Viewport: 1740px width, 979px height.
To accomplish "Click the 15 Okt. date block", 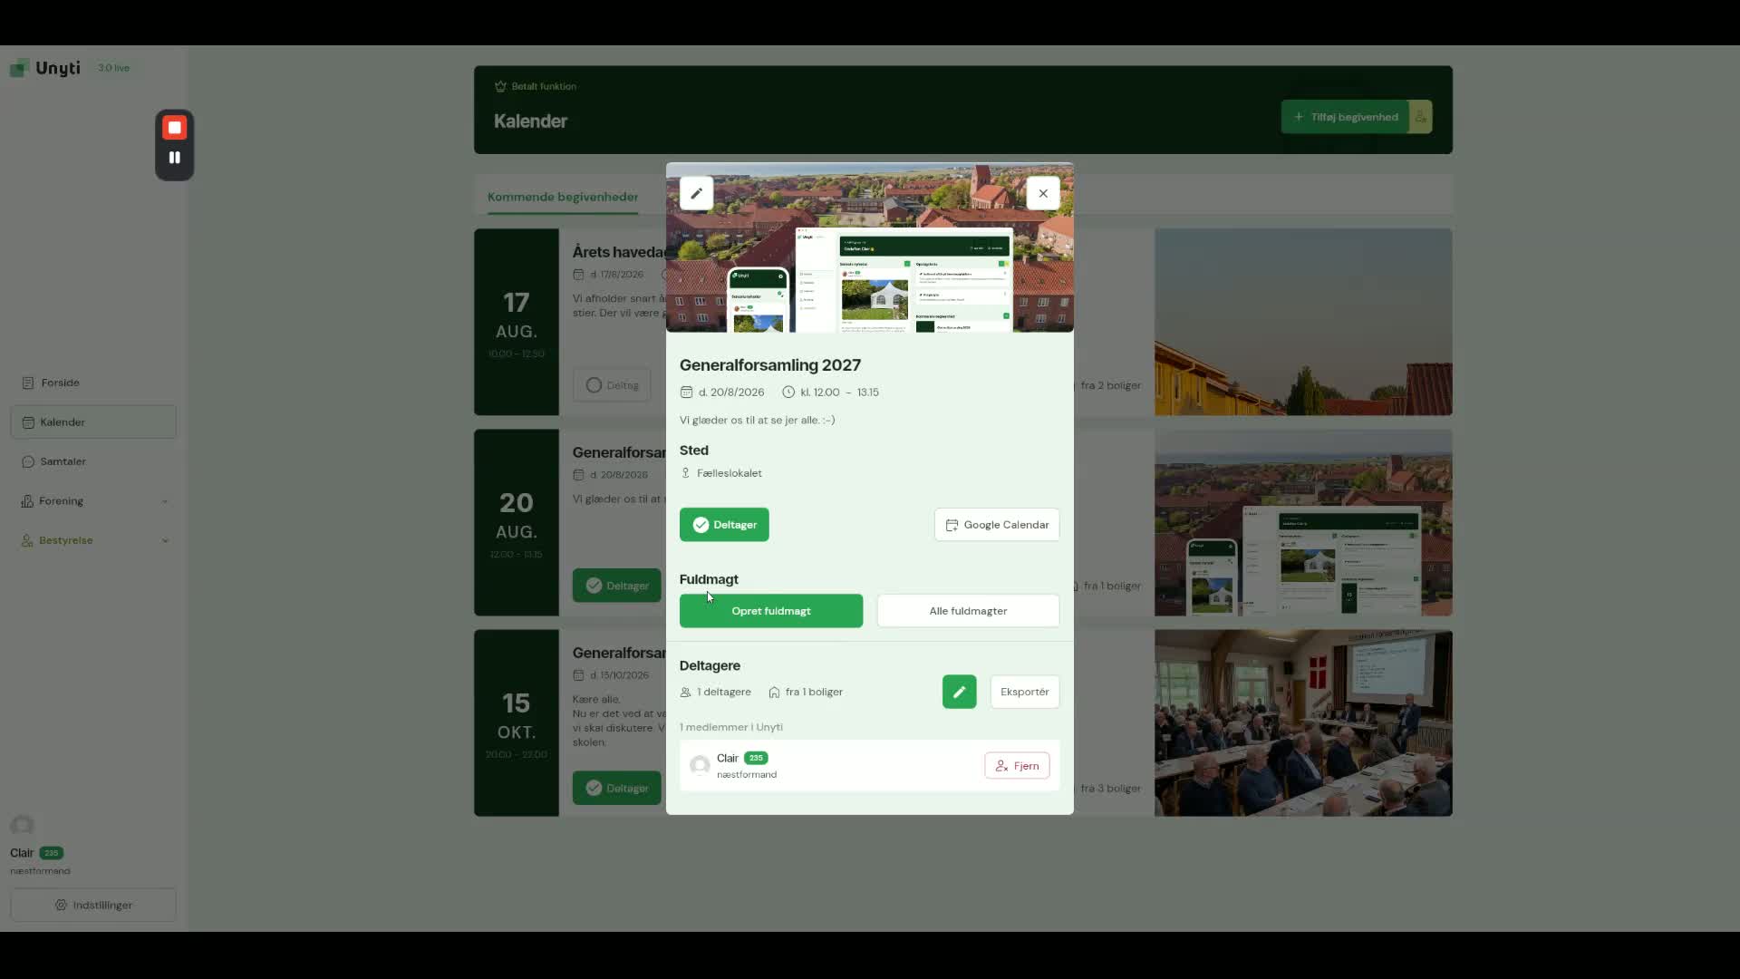I will pos(517,722).
